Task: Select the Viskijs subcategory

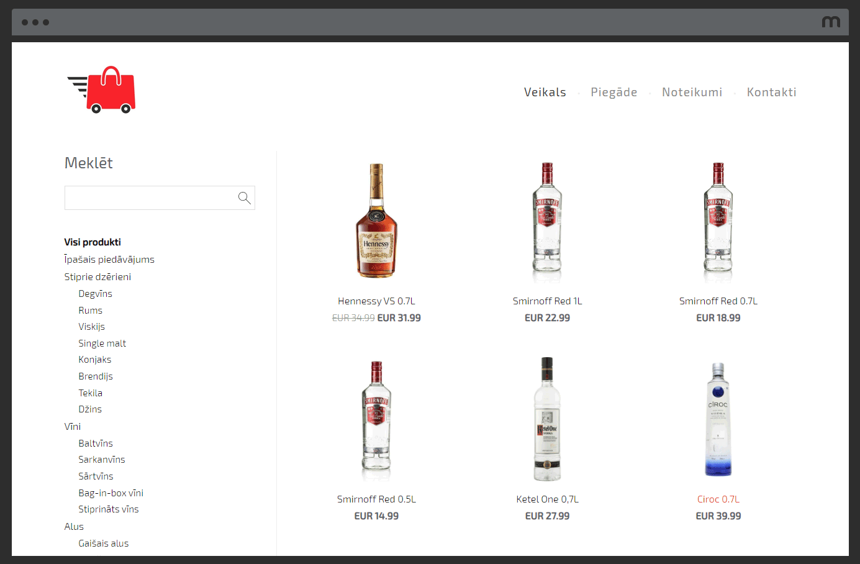Action: click(92, 327)
